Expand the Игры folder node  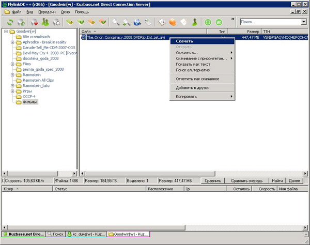(12, 91)
